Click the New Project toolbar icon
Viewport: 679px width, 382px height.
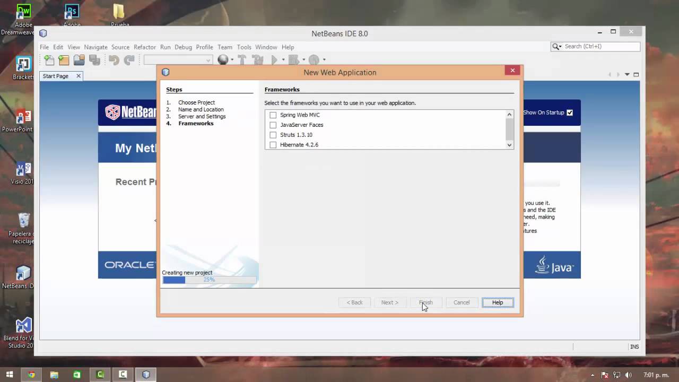pos(64,60)
